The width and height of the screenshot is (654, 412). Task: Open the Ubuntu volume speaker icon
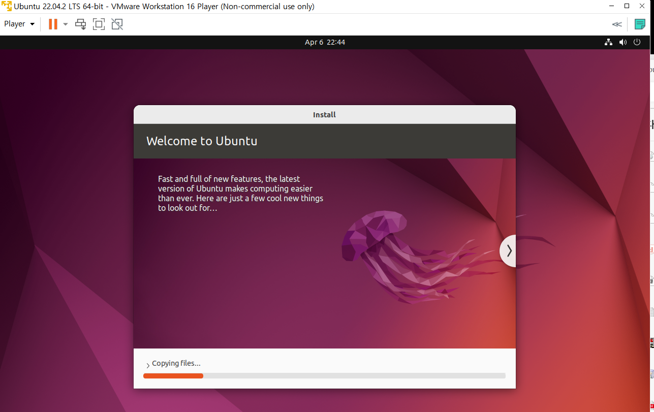623,42
